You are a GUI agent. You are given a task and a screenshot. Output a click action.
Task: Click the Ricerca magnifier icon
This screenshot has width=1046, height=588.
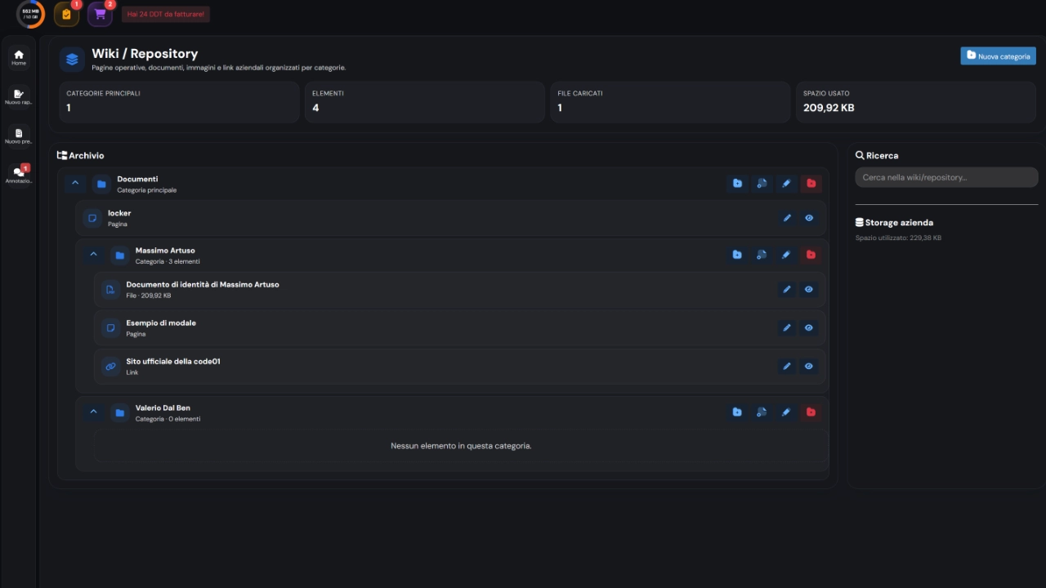860,155
